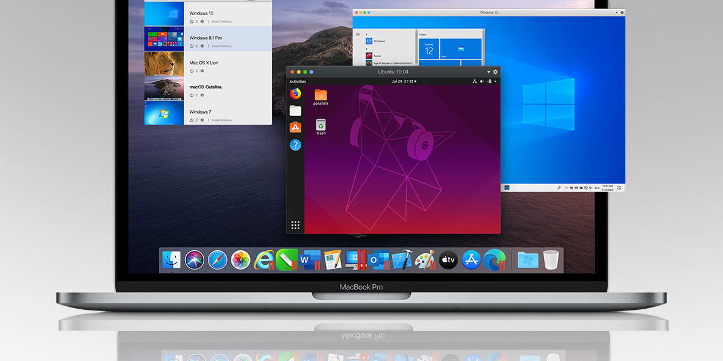Viewport: 723px width, 361px height.
Task: Open Xcode from the macOS Dock
Action: point(401,260)
